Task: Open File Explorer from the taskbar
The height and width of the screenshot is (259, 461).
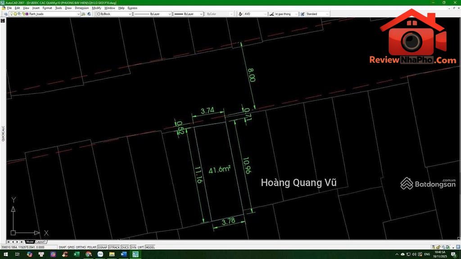Action: [x=112, y=255]
